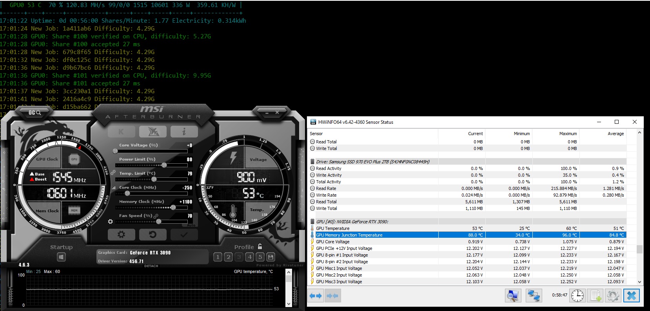The width and height of the screenshot is (650, 311).
Task: Shrink HWiNFO sensor columns (inward arrows)
Action: 332,296
